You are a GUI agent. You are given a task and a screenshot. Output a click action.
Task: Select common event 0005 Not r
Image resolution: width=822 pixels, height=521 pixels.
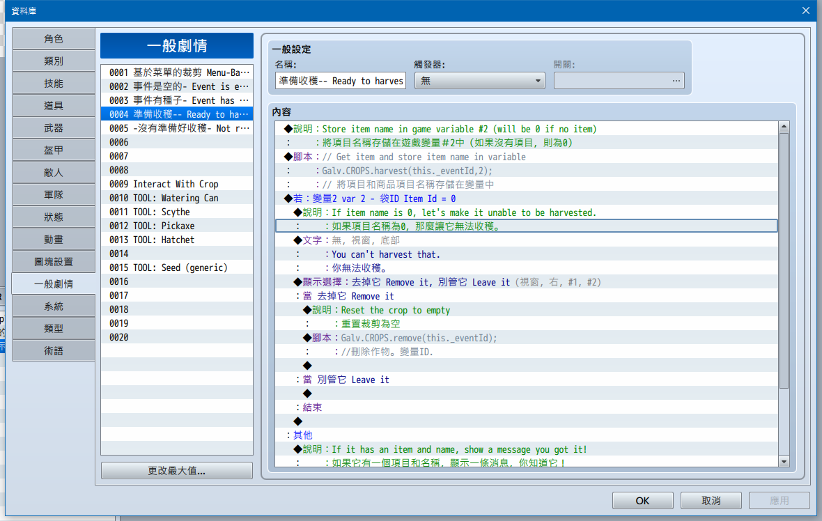pos(177,128)
